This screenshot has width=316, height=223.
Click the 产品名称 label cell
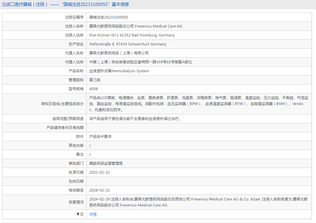tap(44, 71)
